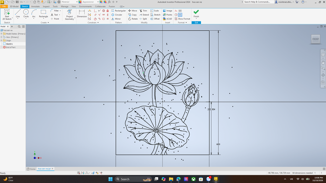Open the Inspect ribbon tab
Image resolution: width=326 pixels, height=183 pixels.
click(46, 6)
